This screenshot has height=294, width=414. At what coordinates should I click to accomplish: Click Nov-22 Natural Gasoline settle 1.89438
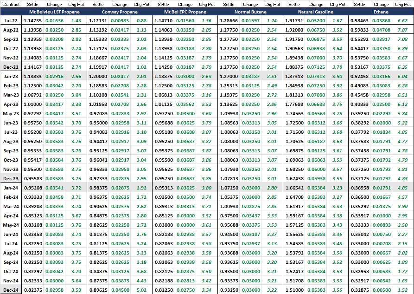click(x=294, y=58)
